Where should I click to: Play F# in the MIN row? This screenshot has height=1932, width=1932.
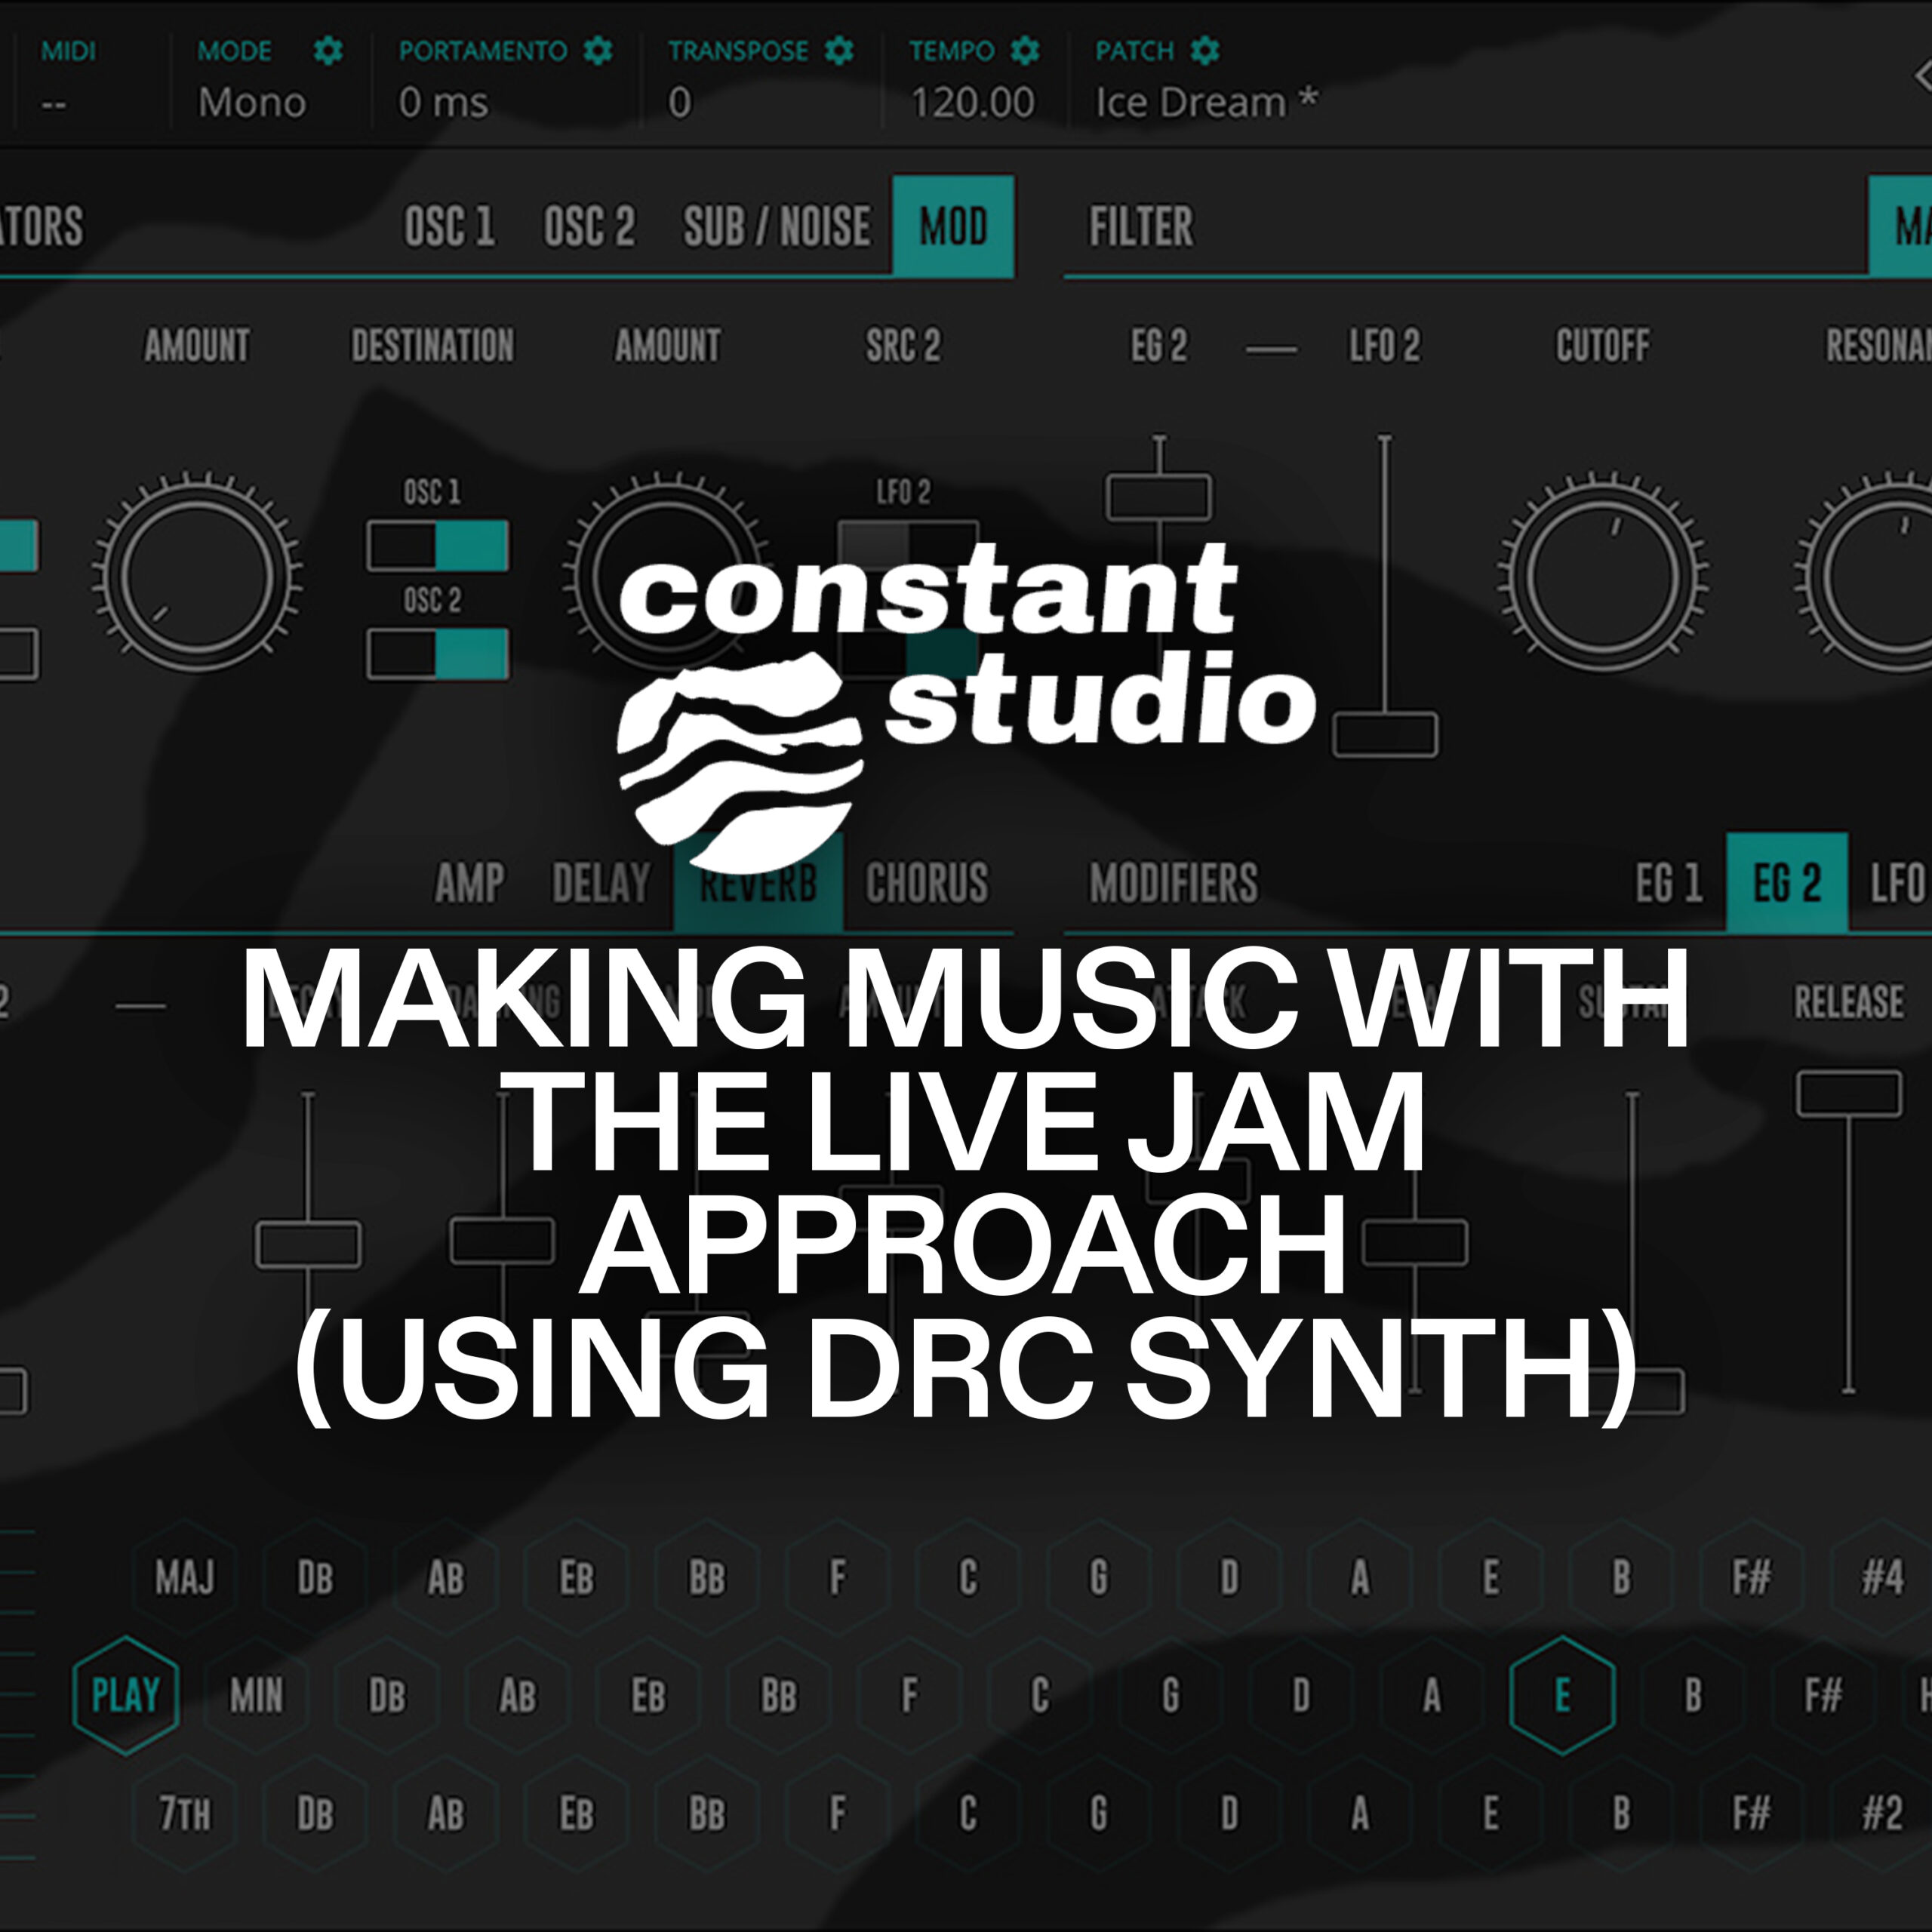click(x=1823, y=1696)
